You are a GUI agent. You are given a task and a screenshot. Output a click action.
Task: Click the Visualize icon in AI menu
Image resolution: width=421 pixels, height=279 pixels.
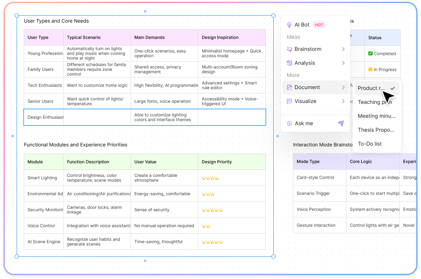[289, 101]
